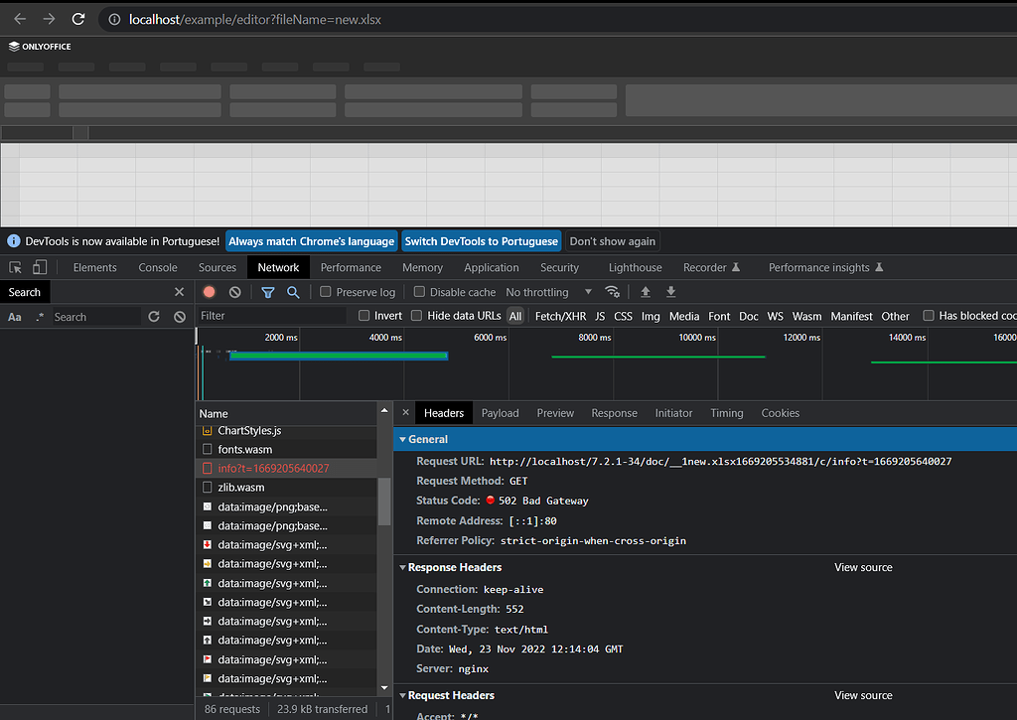Open network conditions via the signal icon
The height and width of the screenshot is (720, 1017).
coord(613,291)
